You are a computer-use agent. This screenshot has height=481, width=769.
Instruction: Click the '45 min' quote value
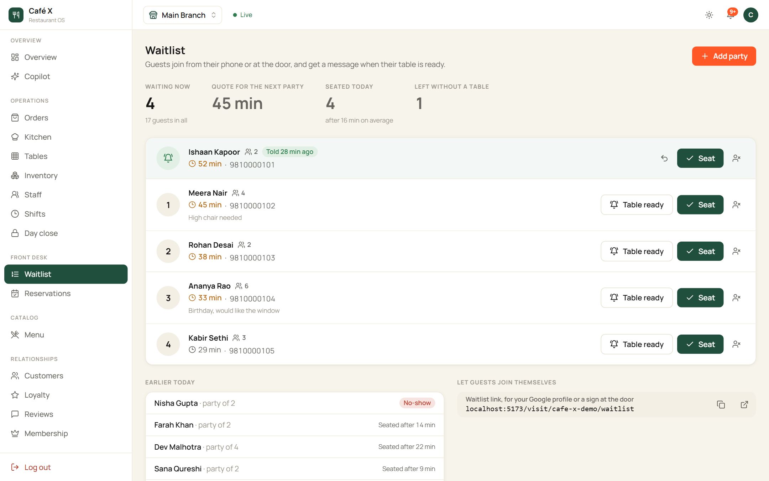[237, 104]
